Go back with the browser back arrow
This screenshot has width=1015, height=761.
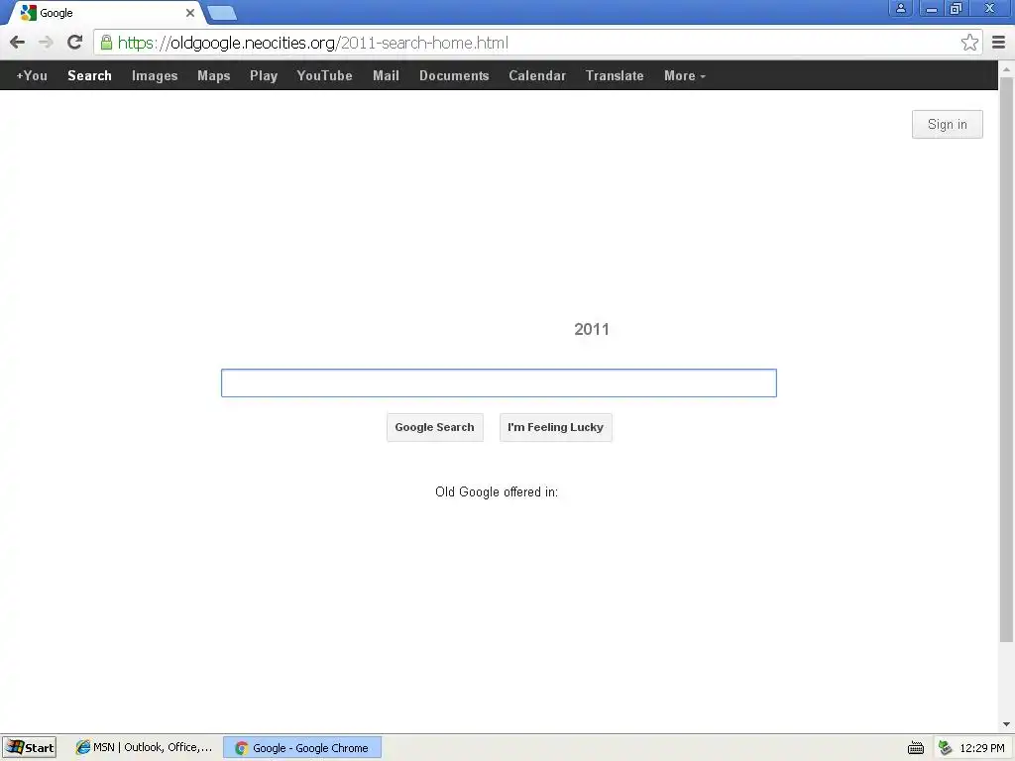pos(18,43)
